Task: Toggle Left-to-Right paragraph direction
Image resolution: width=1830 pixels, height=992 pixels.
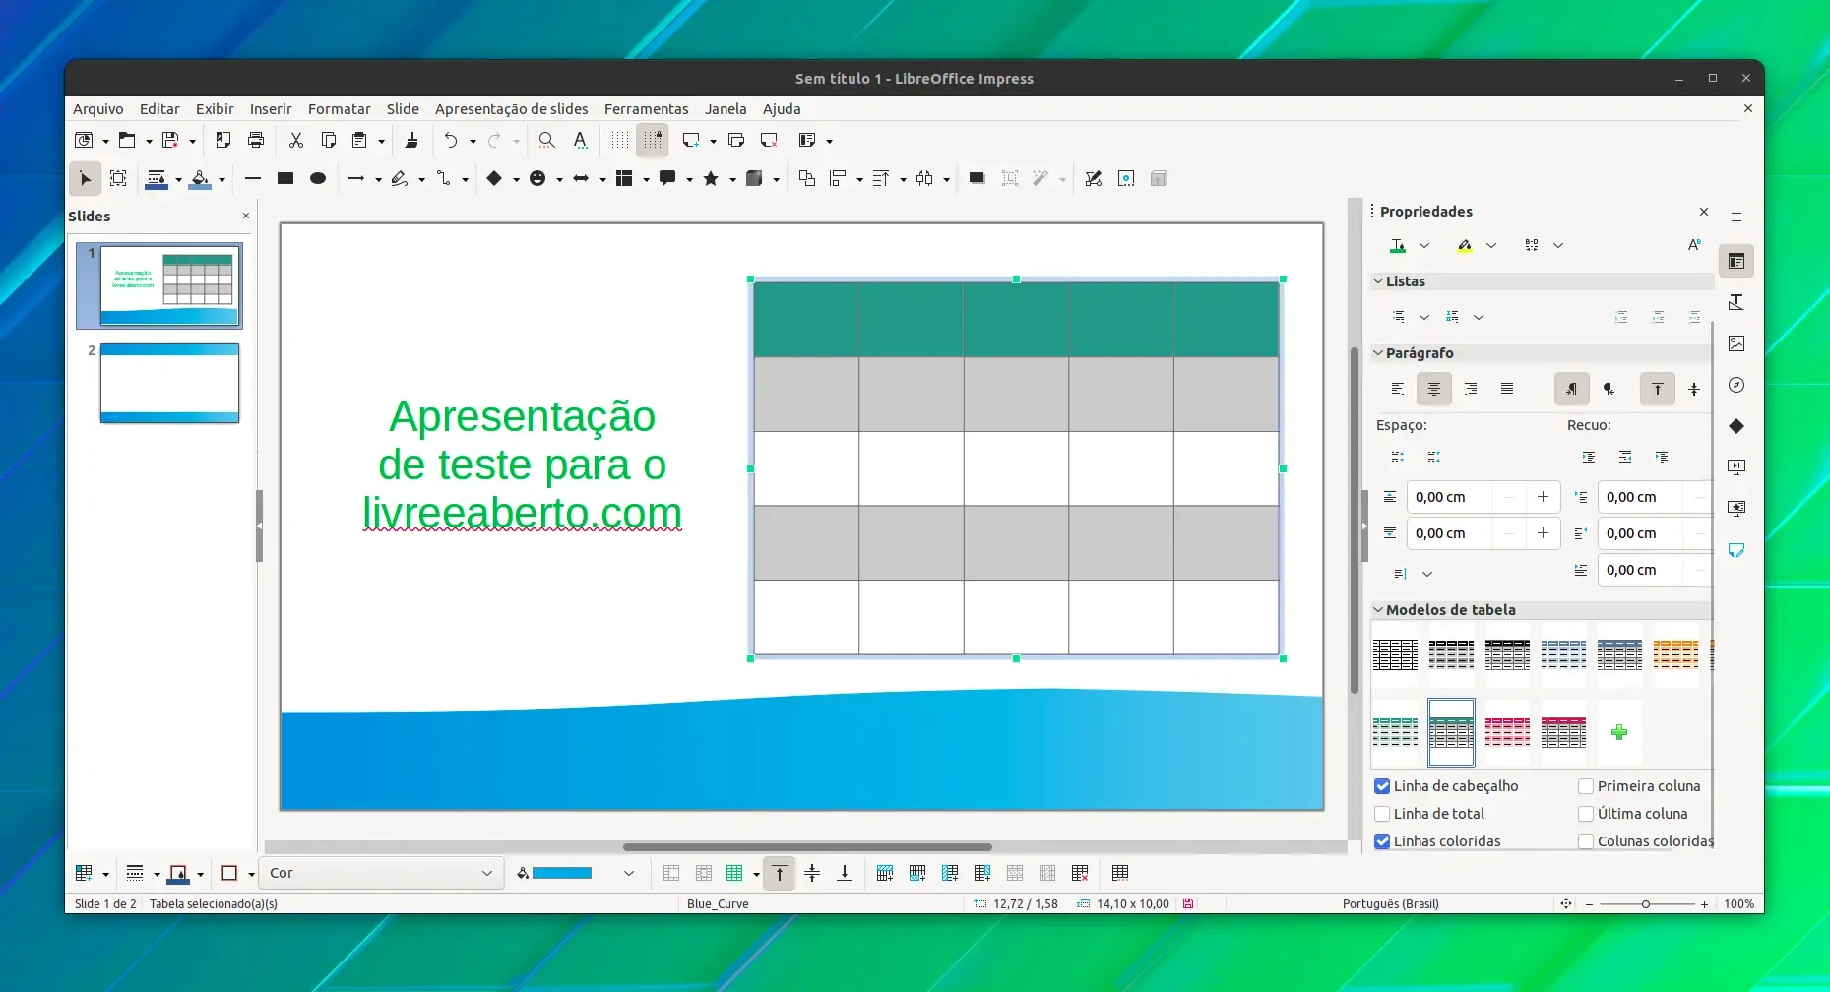Action: click(x=1572, y=389)
